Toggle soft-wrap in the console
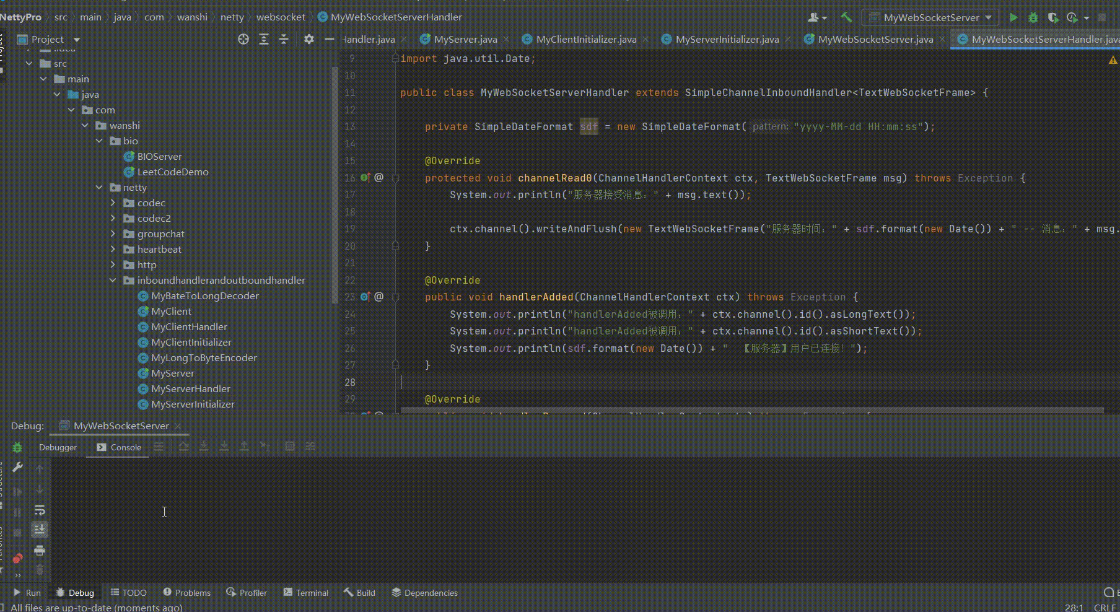 [x=40, y=510]
